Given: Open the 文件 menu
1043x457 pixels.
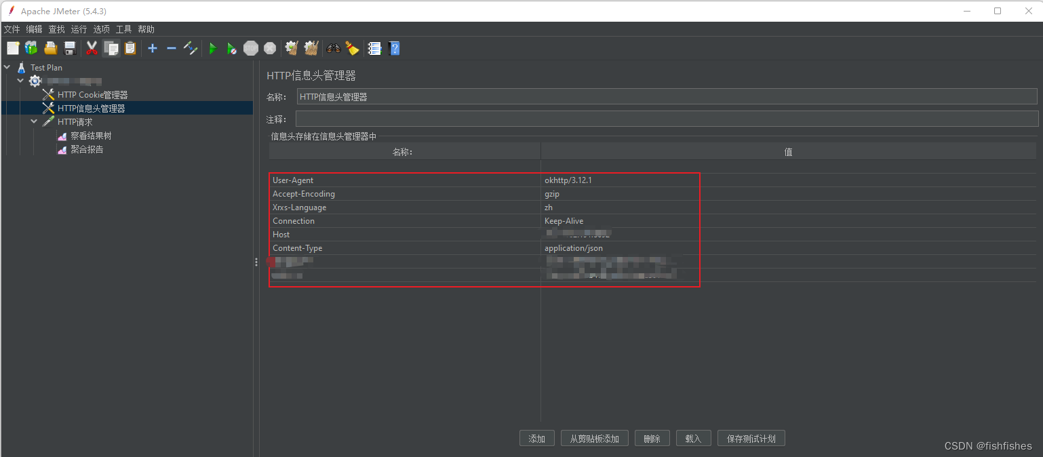Looking at the screenshot, I should 12,29.
